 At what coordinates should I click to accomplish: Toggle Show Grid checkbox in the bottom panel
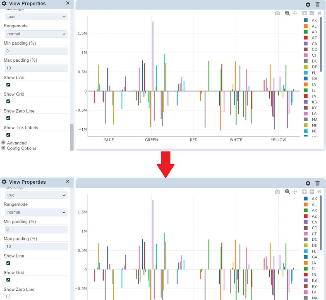point(8,280)
